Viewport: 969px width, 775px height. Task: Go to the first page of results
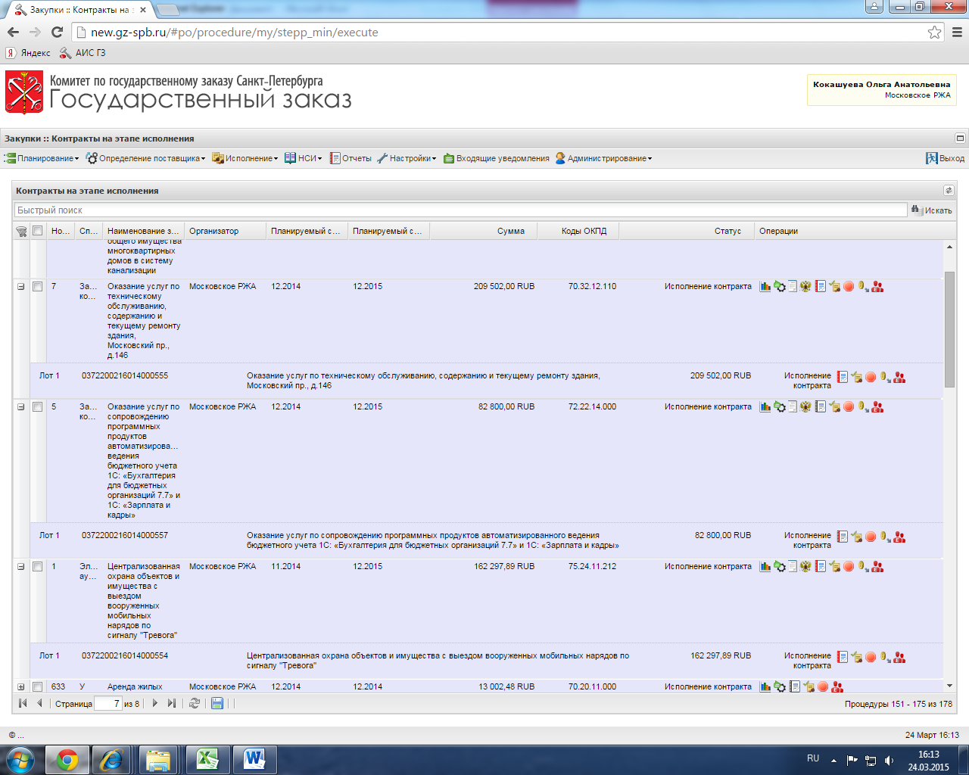[23, 703]
